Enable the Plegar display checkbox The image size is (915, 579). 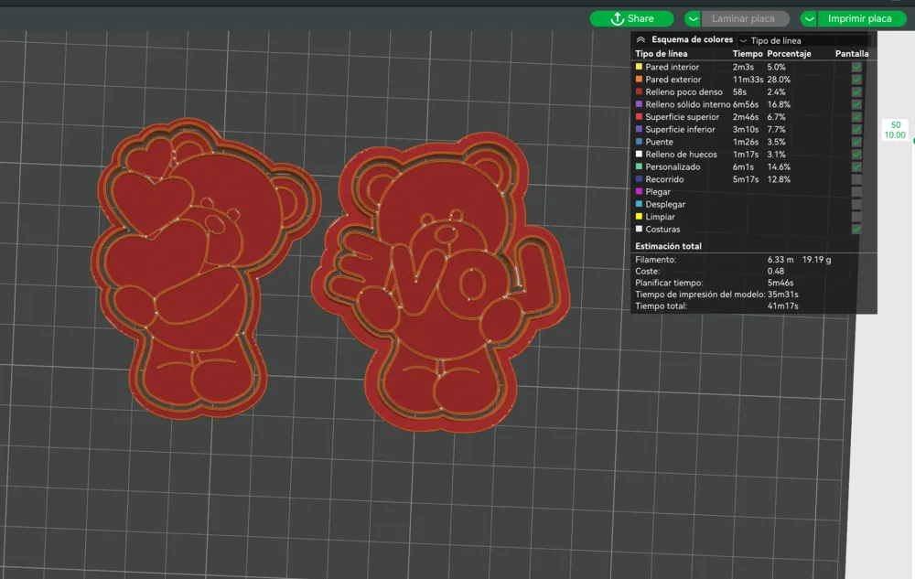856,192
